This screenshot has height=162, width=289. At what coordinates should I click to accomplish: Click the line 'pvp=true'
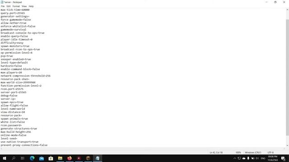(x=7, y=56)
